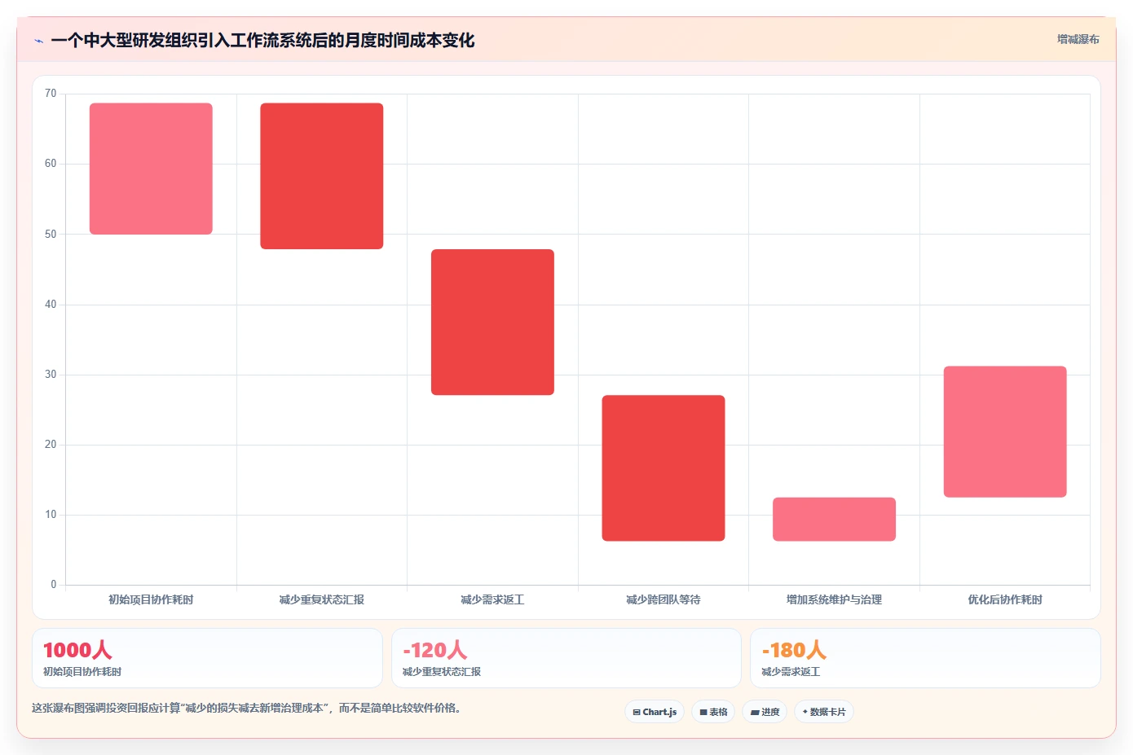
Task: Click the 减少重复状态汇报 red bar
Action: pos(322,176)
